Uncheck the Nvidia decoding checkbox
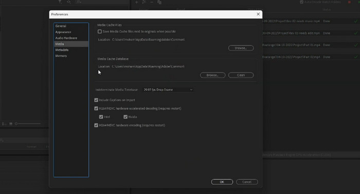 (125, 117)
